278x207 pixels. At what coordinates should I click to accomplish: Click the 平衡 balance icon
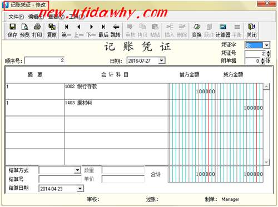pos(237,31)
